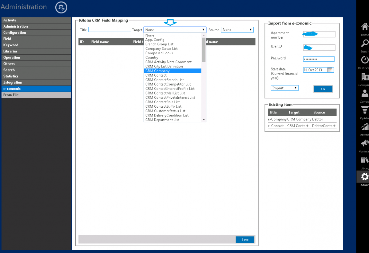Select the Administration menu item
369x253 pixels.
coord(36,26)
